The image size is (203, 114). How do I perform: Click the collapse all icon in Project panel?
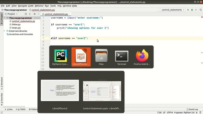(x=29, y=14)
